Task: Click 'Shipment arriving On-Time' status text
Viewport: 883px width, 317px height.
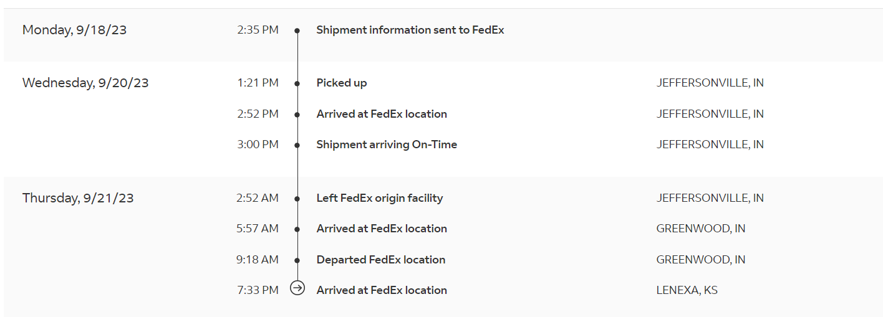Action: [x=387, y=144]
